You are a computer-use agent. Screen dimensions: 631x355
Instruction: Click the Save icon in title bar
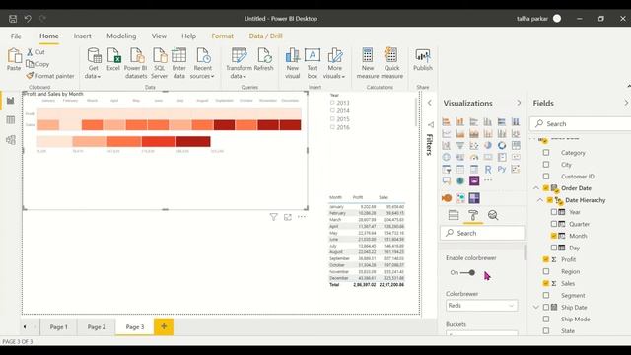[13, 19]
